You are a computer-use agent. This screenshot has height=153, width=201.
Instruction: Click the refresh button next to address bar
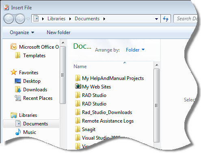click(x=166, y=19)
